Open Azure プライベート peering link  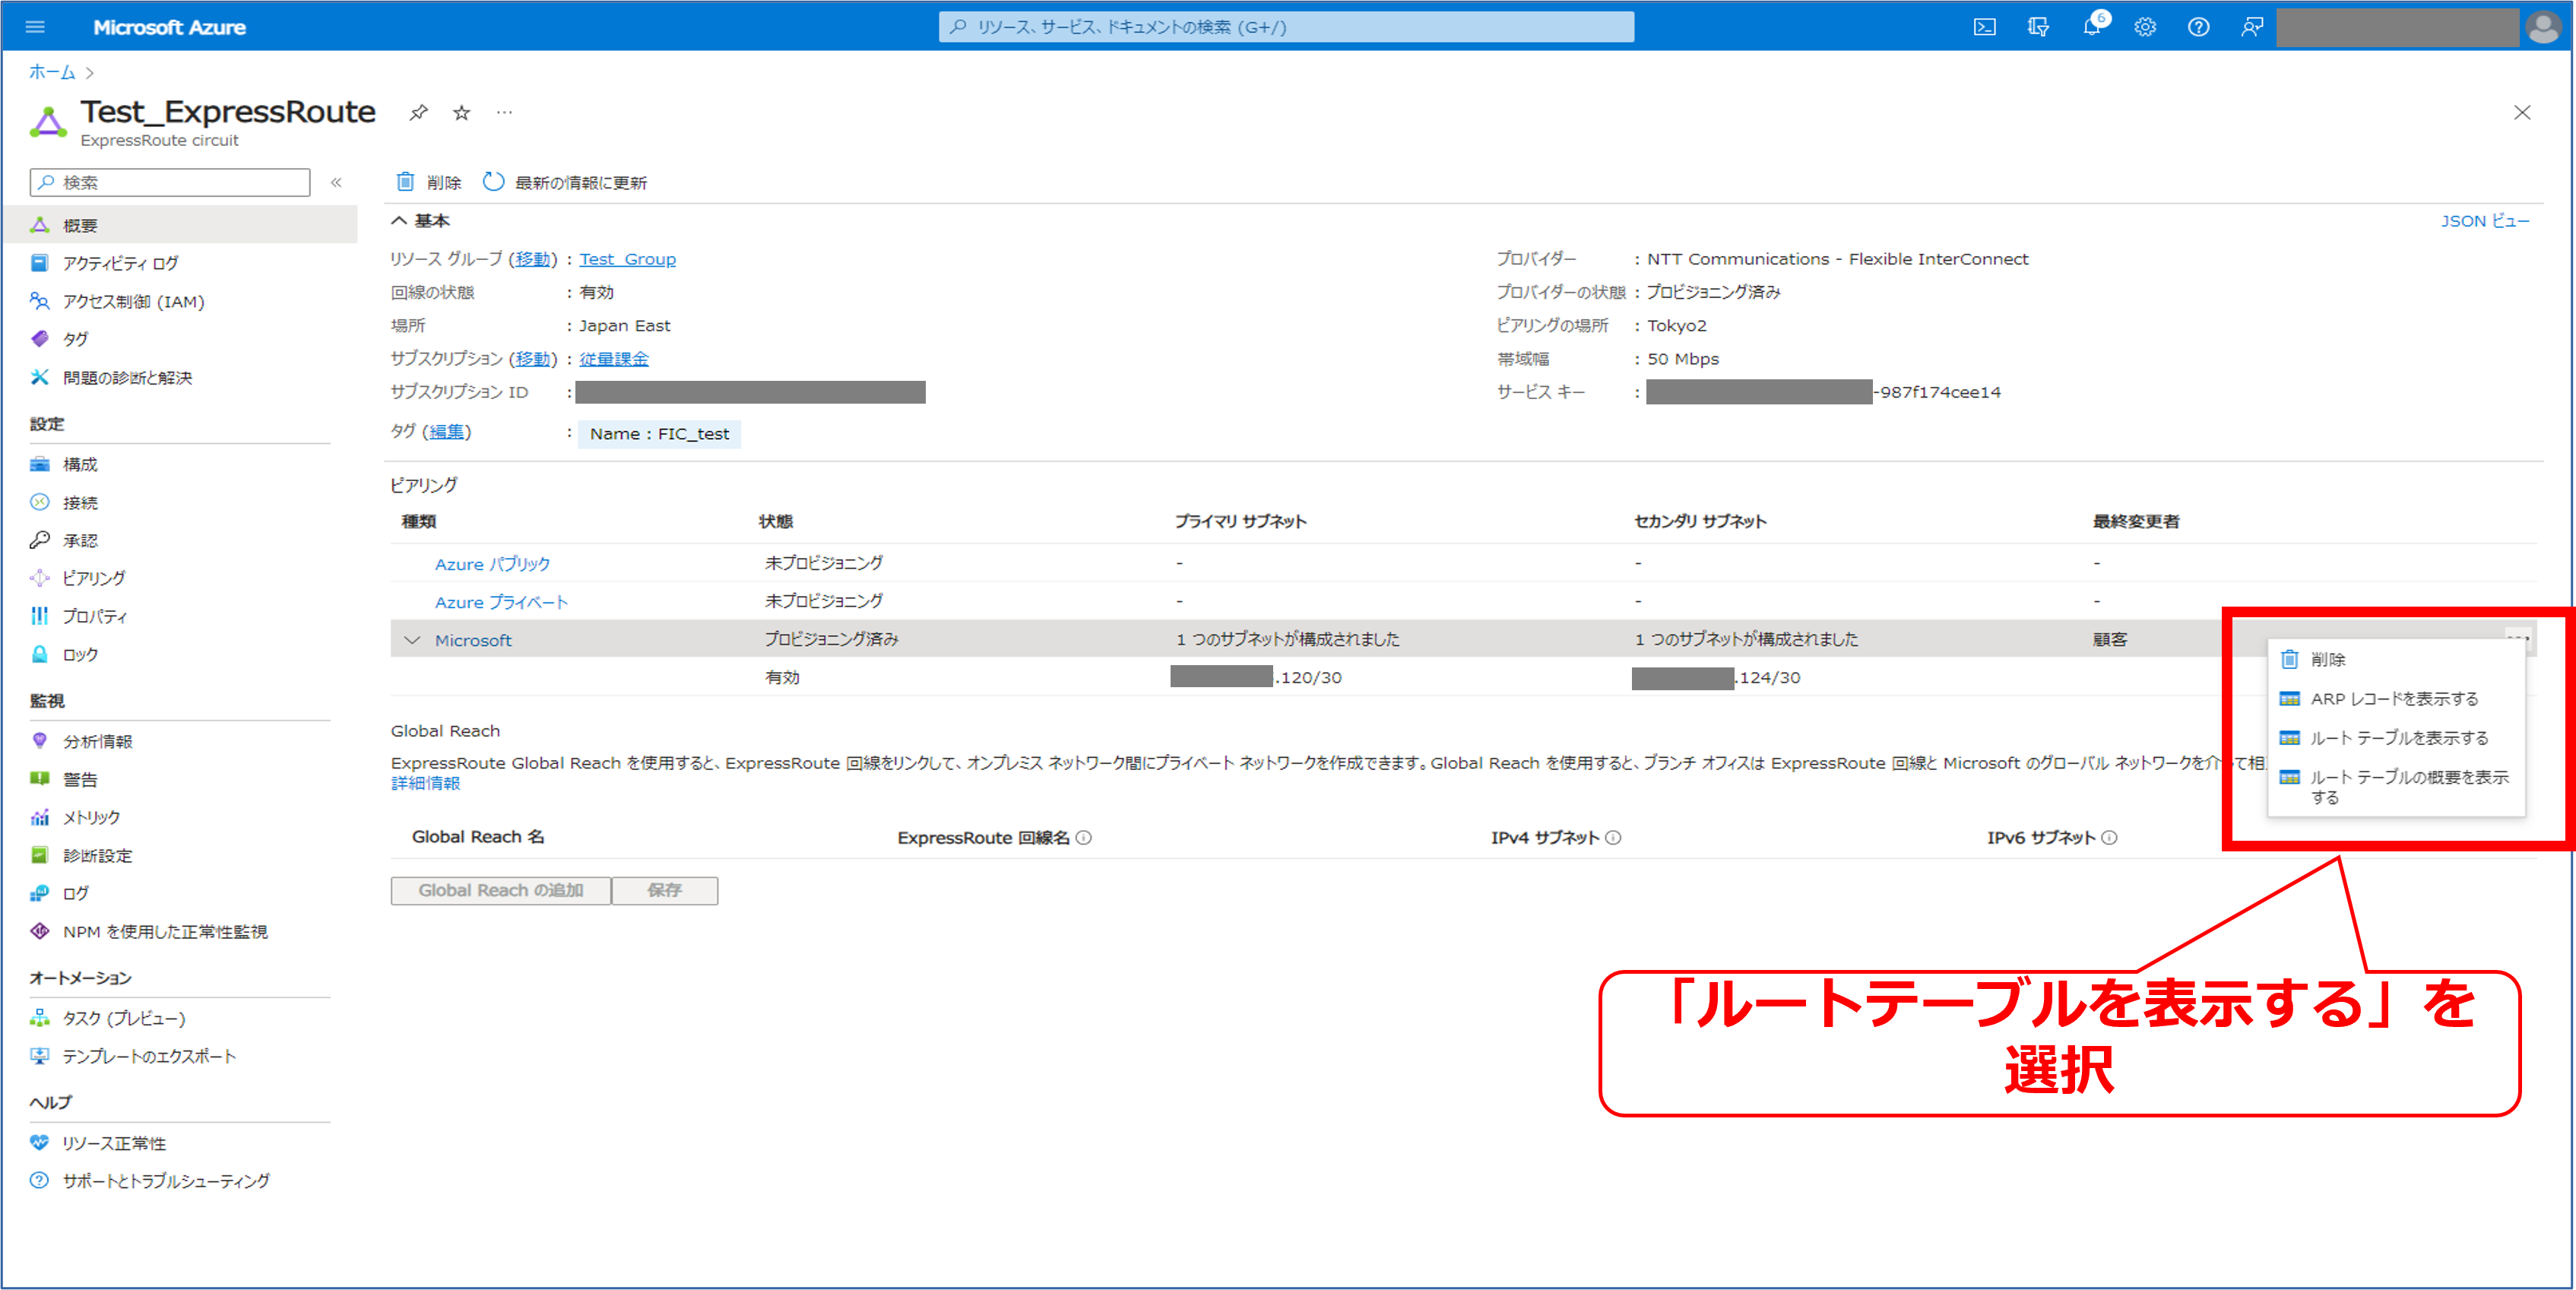(501, 602)
